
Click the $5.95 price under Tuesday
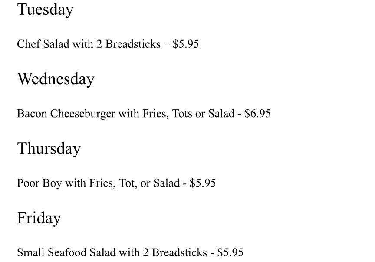(186, 44)
